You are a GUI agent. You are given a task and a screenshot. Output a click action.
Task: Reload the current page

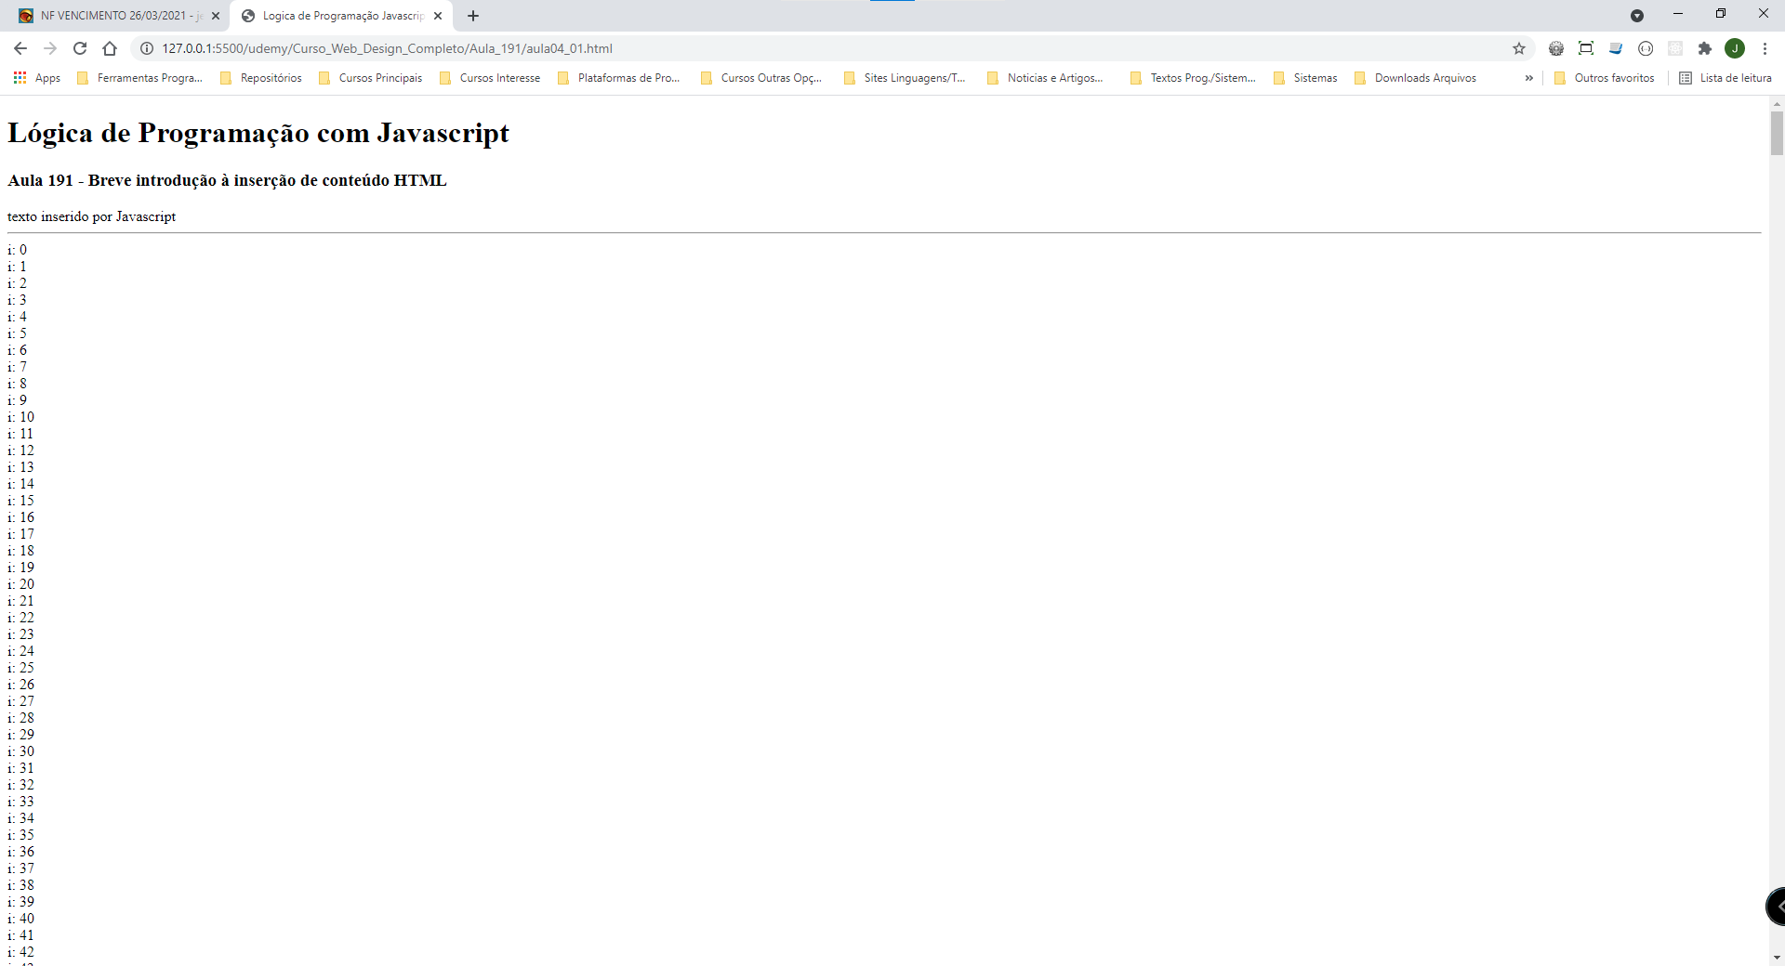(80, 48)
